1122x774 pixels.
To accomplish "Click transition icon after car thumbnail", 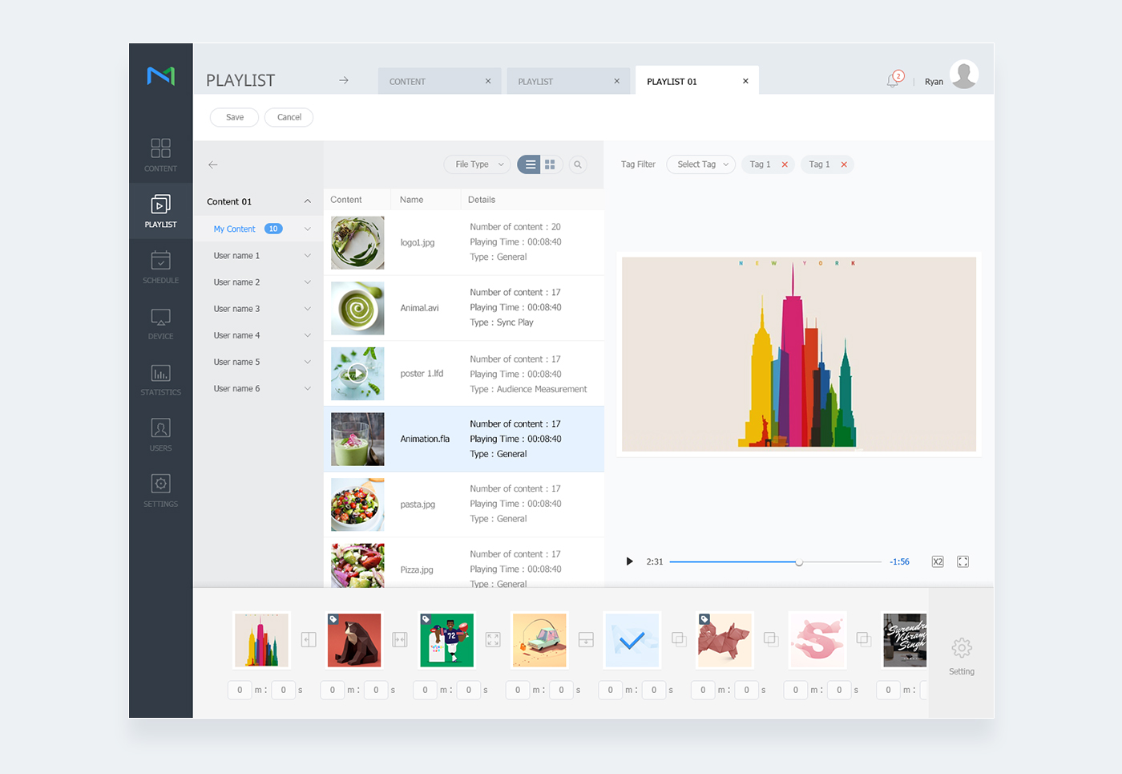I will click(x=586, y=639).
